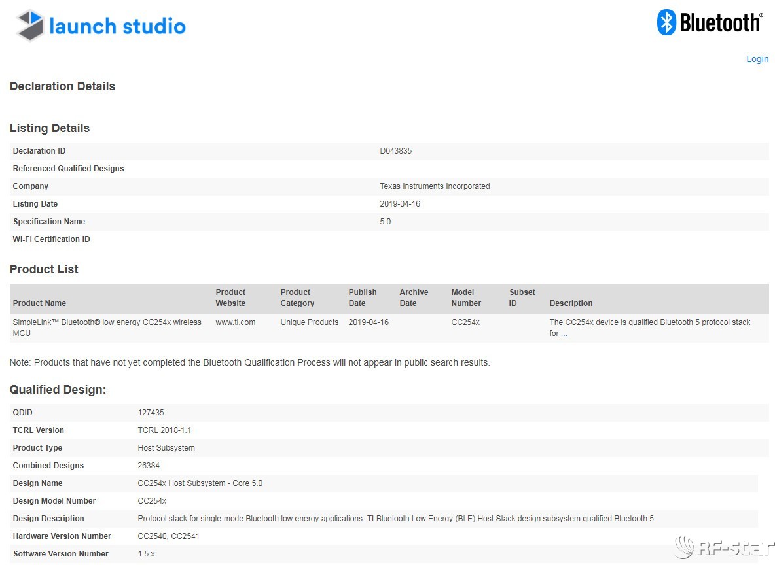This screenshot has height=565, width=775.
Task: Click the Archive Date column header
Action: pos(414,298)
